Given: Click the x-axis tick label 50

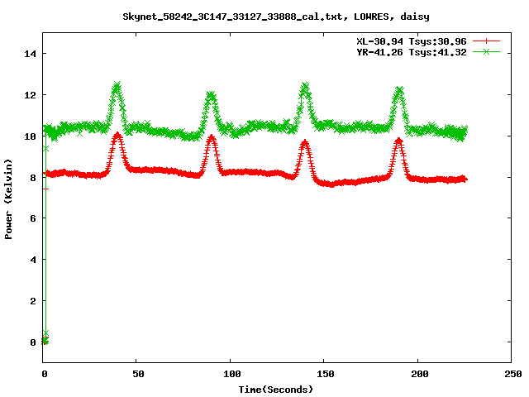Looking at the screenshot, I should 138,374.
